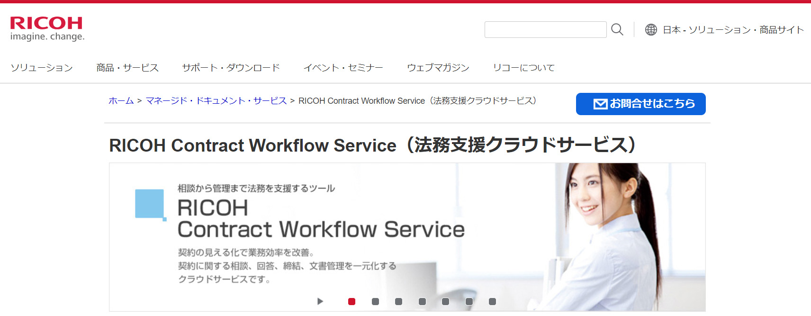811x316 pixels.
Task: Select the sixth carousel slide dot
Action: point(469,301)
